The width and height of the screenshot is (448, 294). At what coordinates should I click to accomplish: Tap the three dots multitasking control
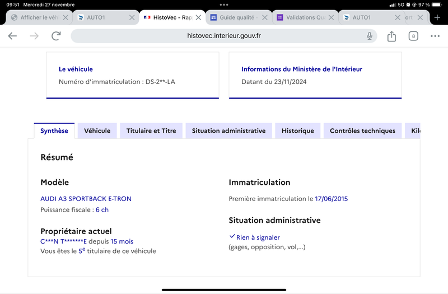point(223,4)
